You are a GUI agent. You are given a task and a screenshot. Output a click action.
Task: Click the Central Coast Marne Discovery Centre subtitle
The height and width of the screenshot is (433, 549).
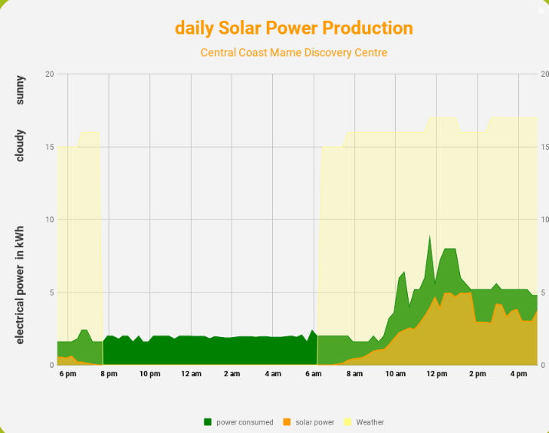[x=294, y=53]
